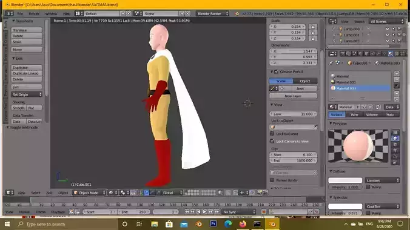410x230 pixels.
Task: Play animation in reverse
Action: coord(199,212)
